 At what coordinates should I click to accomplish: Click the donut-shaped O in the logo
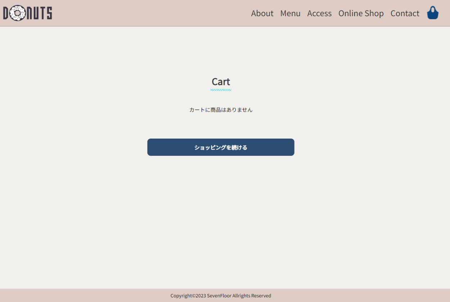(17, 13)
